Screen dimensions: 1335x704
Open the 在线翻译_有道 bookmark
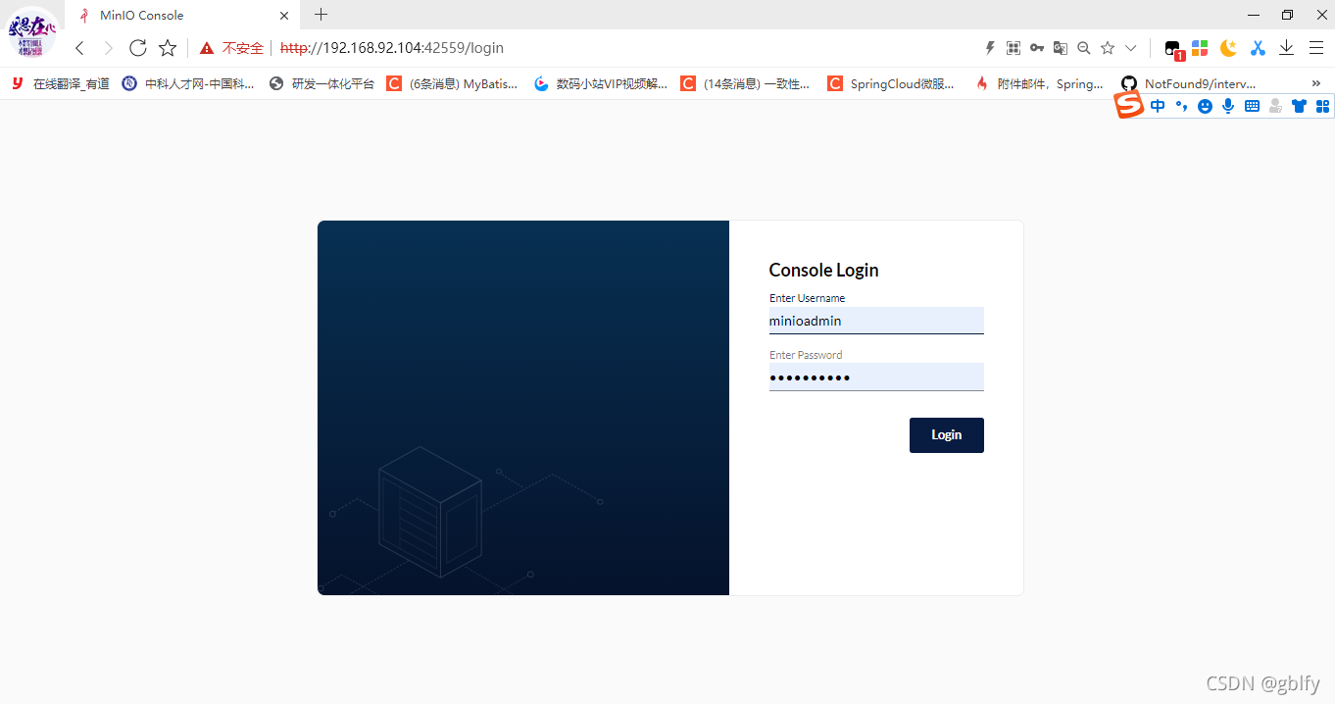click(60, 84)
